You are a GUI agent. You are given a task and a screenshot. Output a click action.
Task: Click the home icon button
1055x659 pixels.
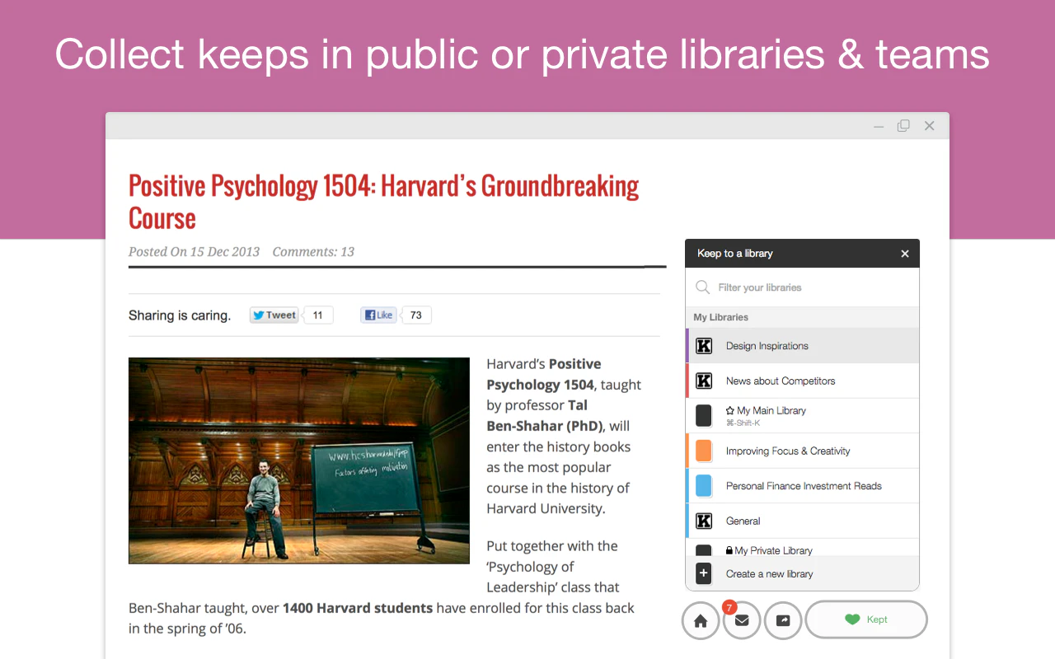[701, 620]
